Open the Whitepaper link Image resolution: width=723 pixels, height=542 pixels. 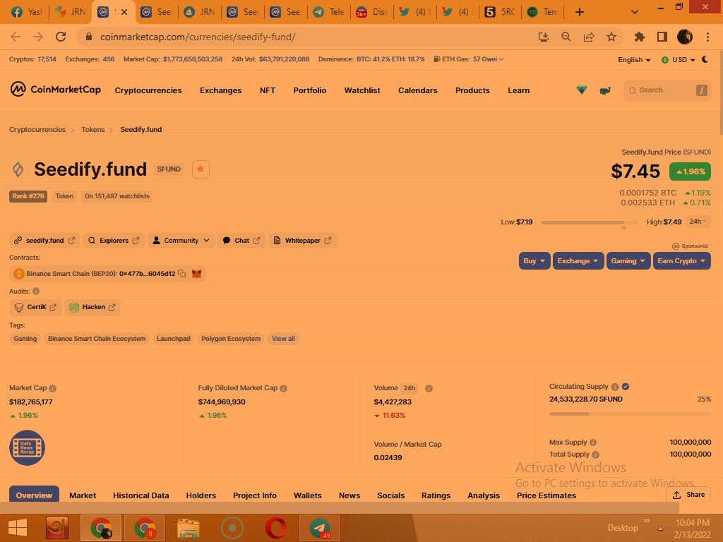tap(302, 241)
